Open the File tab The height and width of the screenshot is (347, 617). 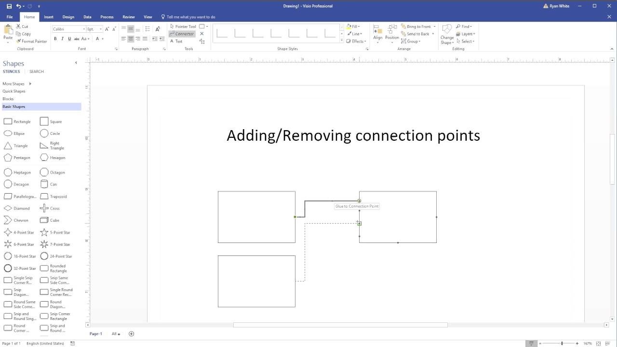pyautogui.click(x=10, y=17)
